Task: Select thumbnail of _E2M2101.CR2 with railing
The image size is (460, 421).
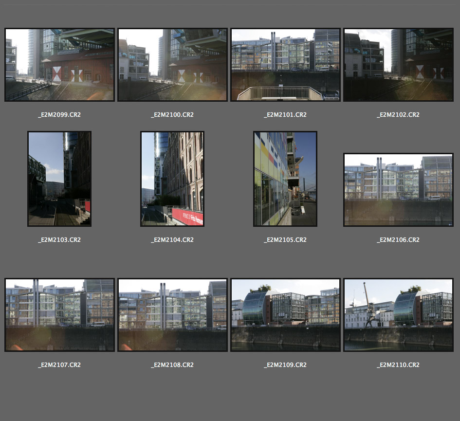Action: coord(285,65)
